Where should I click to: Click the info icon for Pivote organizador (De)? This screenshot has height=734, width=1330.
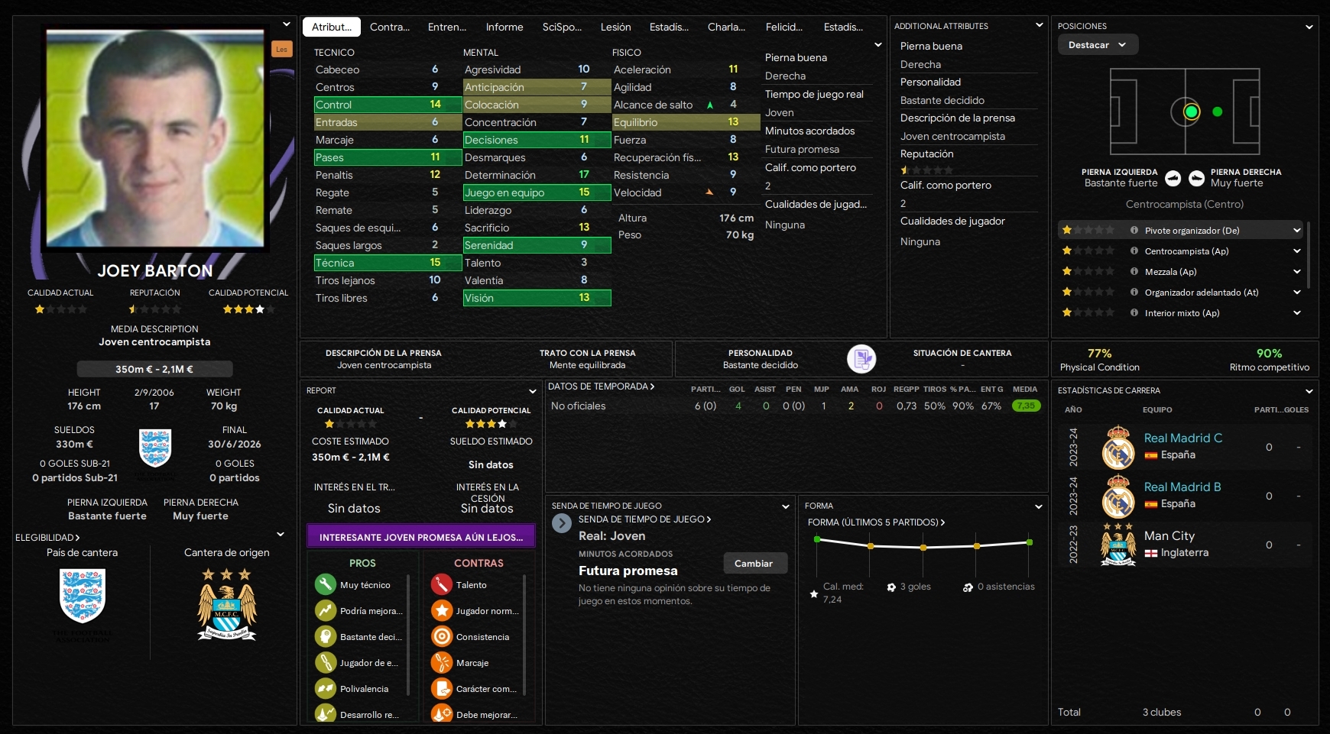coord(1134,230)
